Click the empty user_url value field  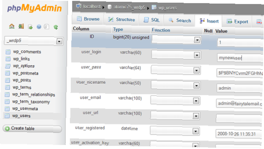240,118
